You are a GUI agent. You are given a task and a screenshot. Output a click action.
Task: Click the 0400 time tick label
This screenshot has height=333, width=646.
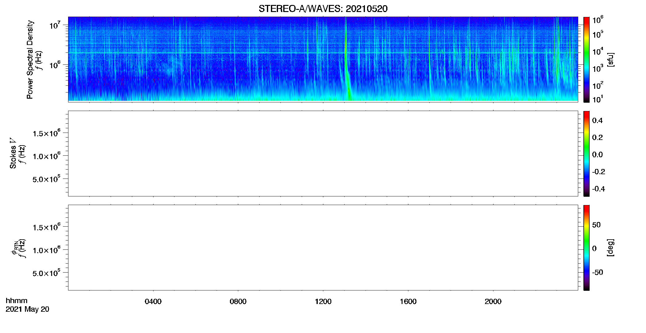[x=153, y=302]
